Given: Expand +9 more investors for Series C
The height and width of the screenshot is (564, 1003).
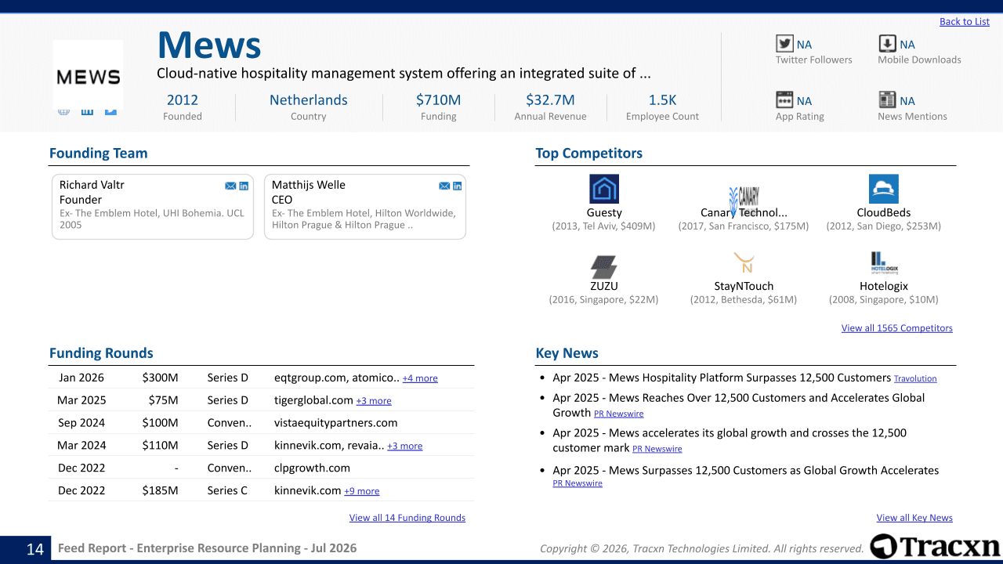Looking at the screenshot, I should tap(361, 491).
